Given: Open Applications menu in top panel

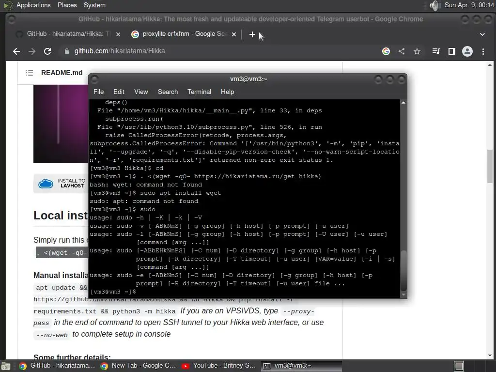Looking at the screenshot, I should tap(33, 5).
